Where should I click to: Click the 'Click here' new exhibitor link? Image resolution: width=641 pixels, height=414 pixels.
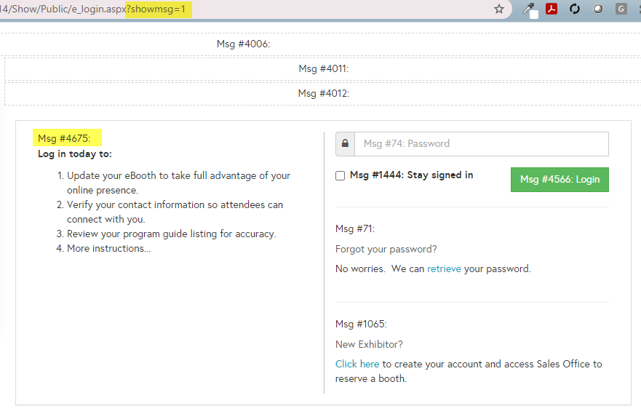pyautogui.click(x=357, y=364)
